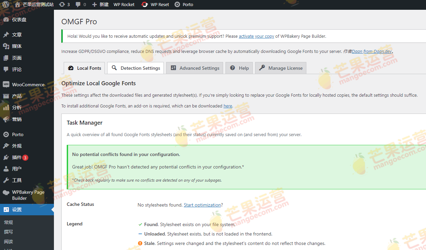426x250 pixels.
Task: Select 常规 general under settings submenu
Action: [8, 222]
